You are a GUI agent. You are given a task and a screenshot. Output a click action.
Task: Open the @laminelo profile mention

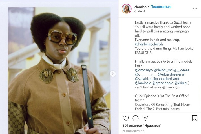coord(143,83)
